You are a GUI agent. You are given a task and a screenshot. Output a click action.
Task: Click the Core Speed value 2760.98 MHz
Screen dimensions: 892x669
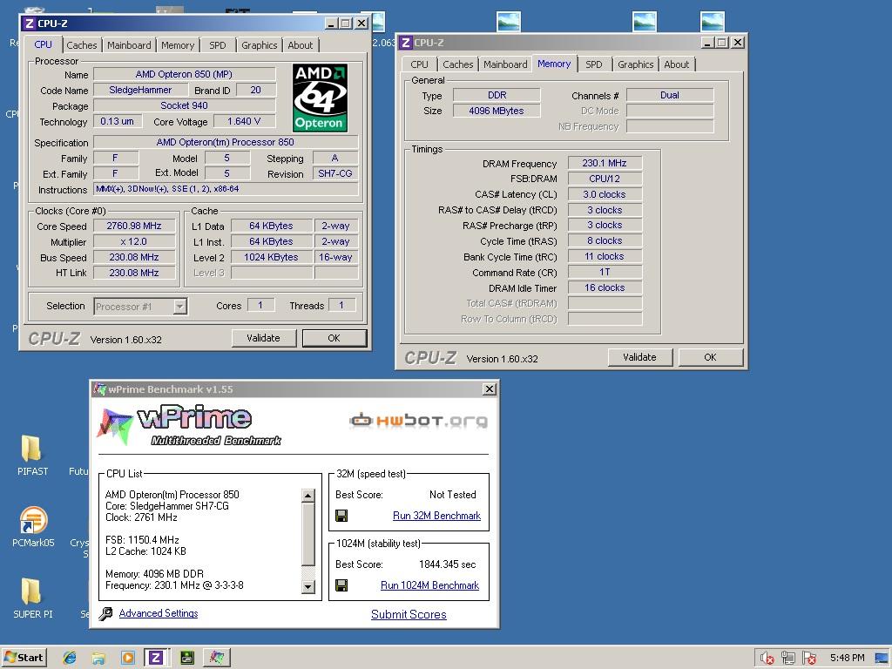[134, 226]
